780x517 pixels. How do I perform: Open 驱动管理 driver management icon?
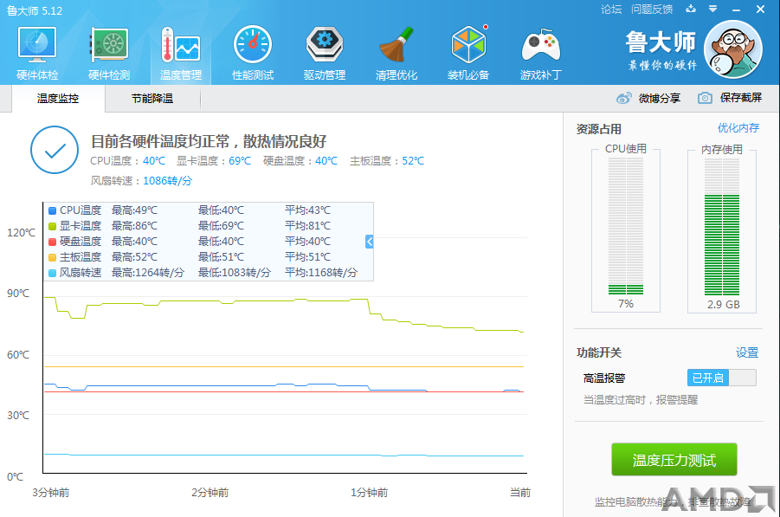[325, 45]
